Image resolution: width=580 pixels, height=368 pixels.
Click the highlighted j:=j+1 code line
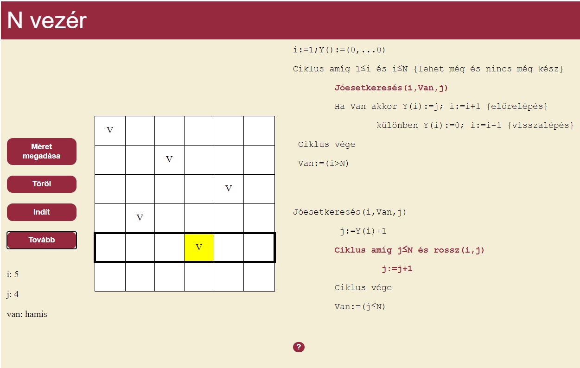[397, 269]
